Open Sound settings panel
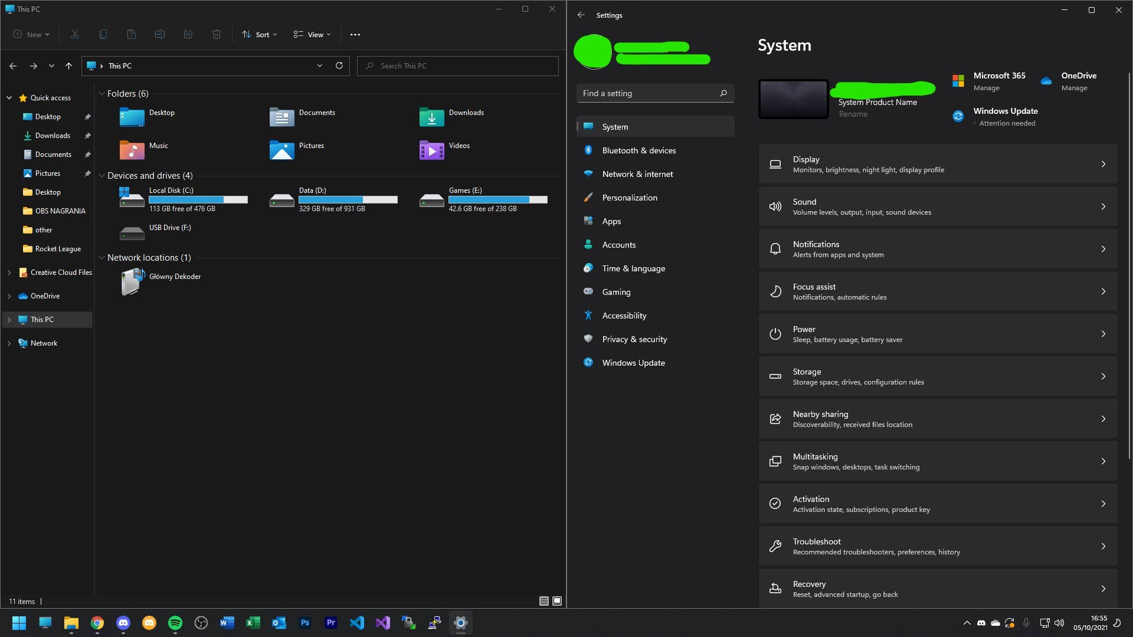1133x637 pixels. [938, 206]
